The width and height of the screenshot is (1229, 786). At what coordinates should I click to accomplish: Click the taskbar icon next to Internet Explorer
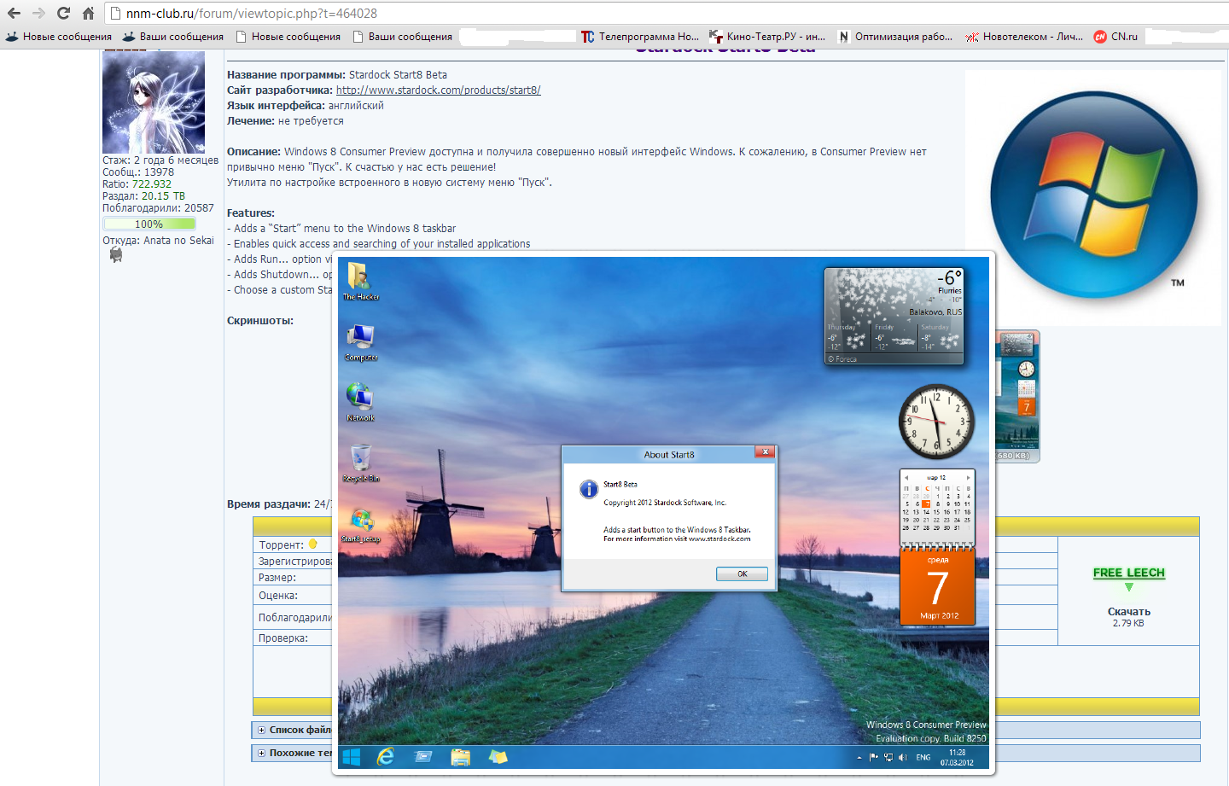click(423, 757)
